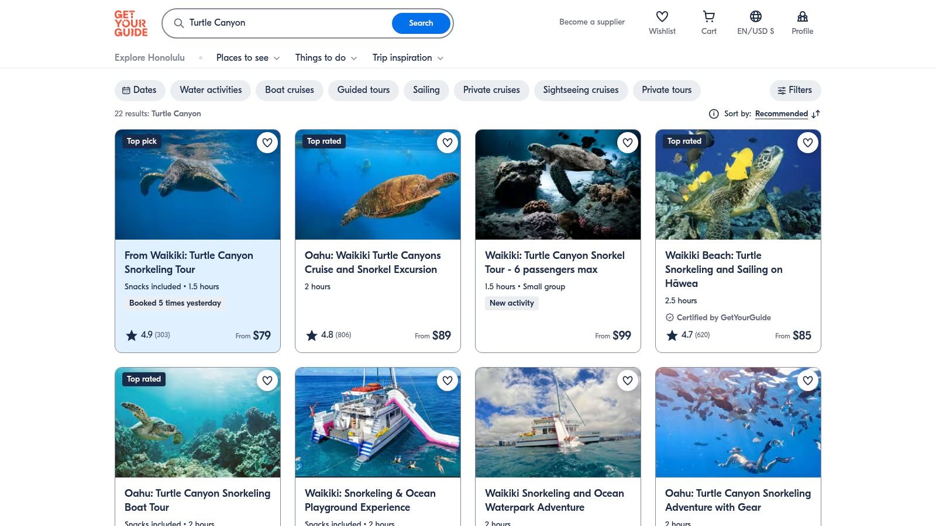Click the turtle with yellow fish photo
The image size is (936, 526).
pos(738,185)
